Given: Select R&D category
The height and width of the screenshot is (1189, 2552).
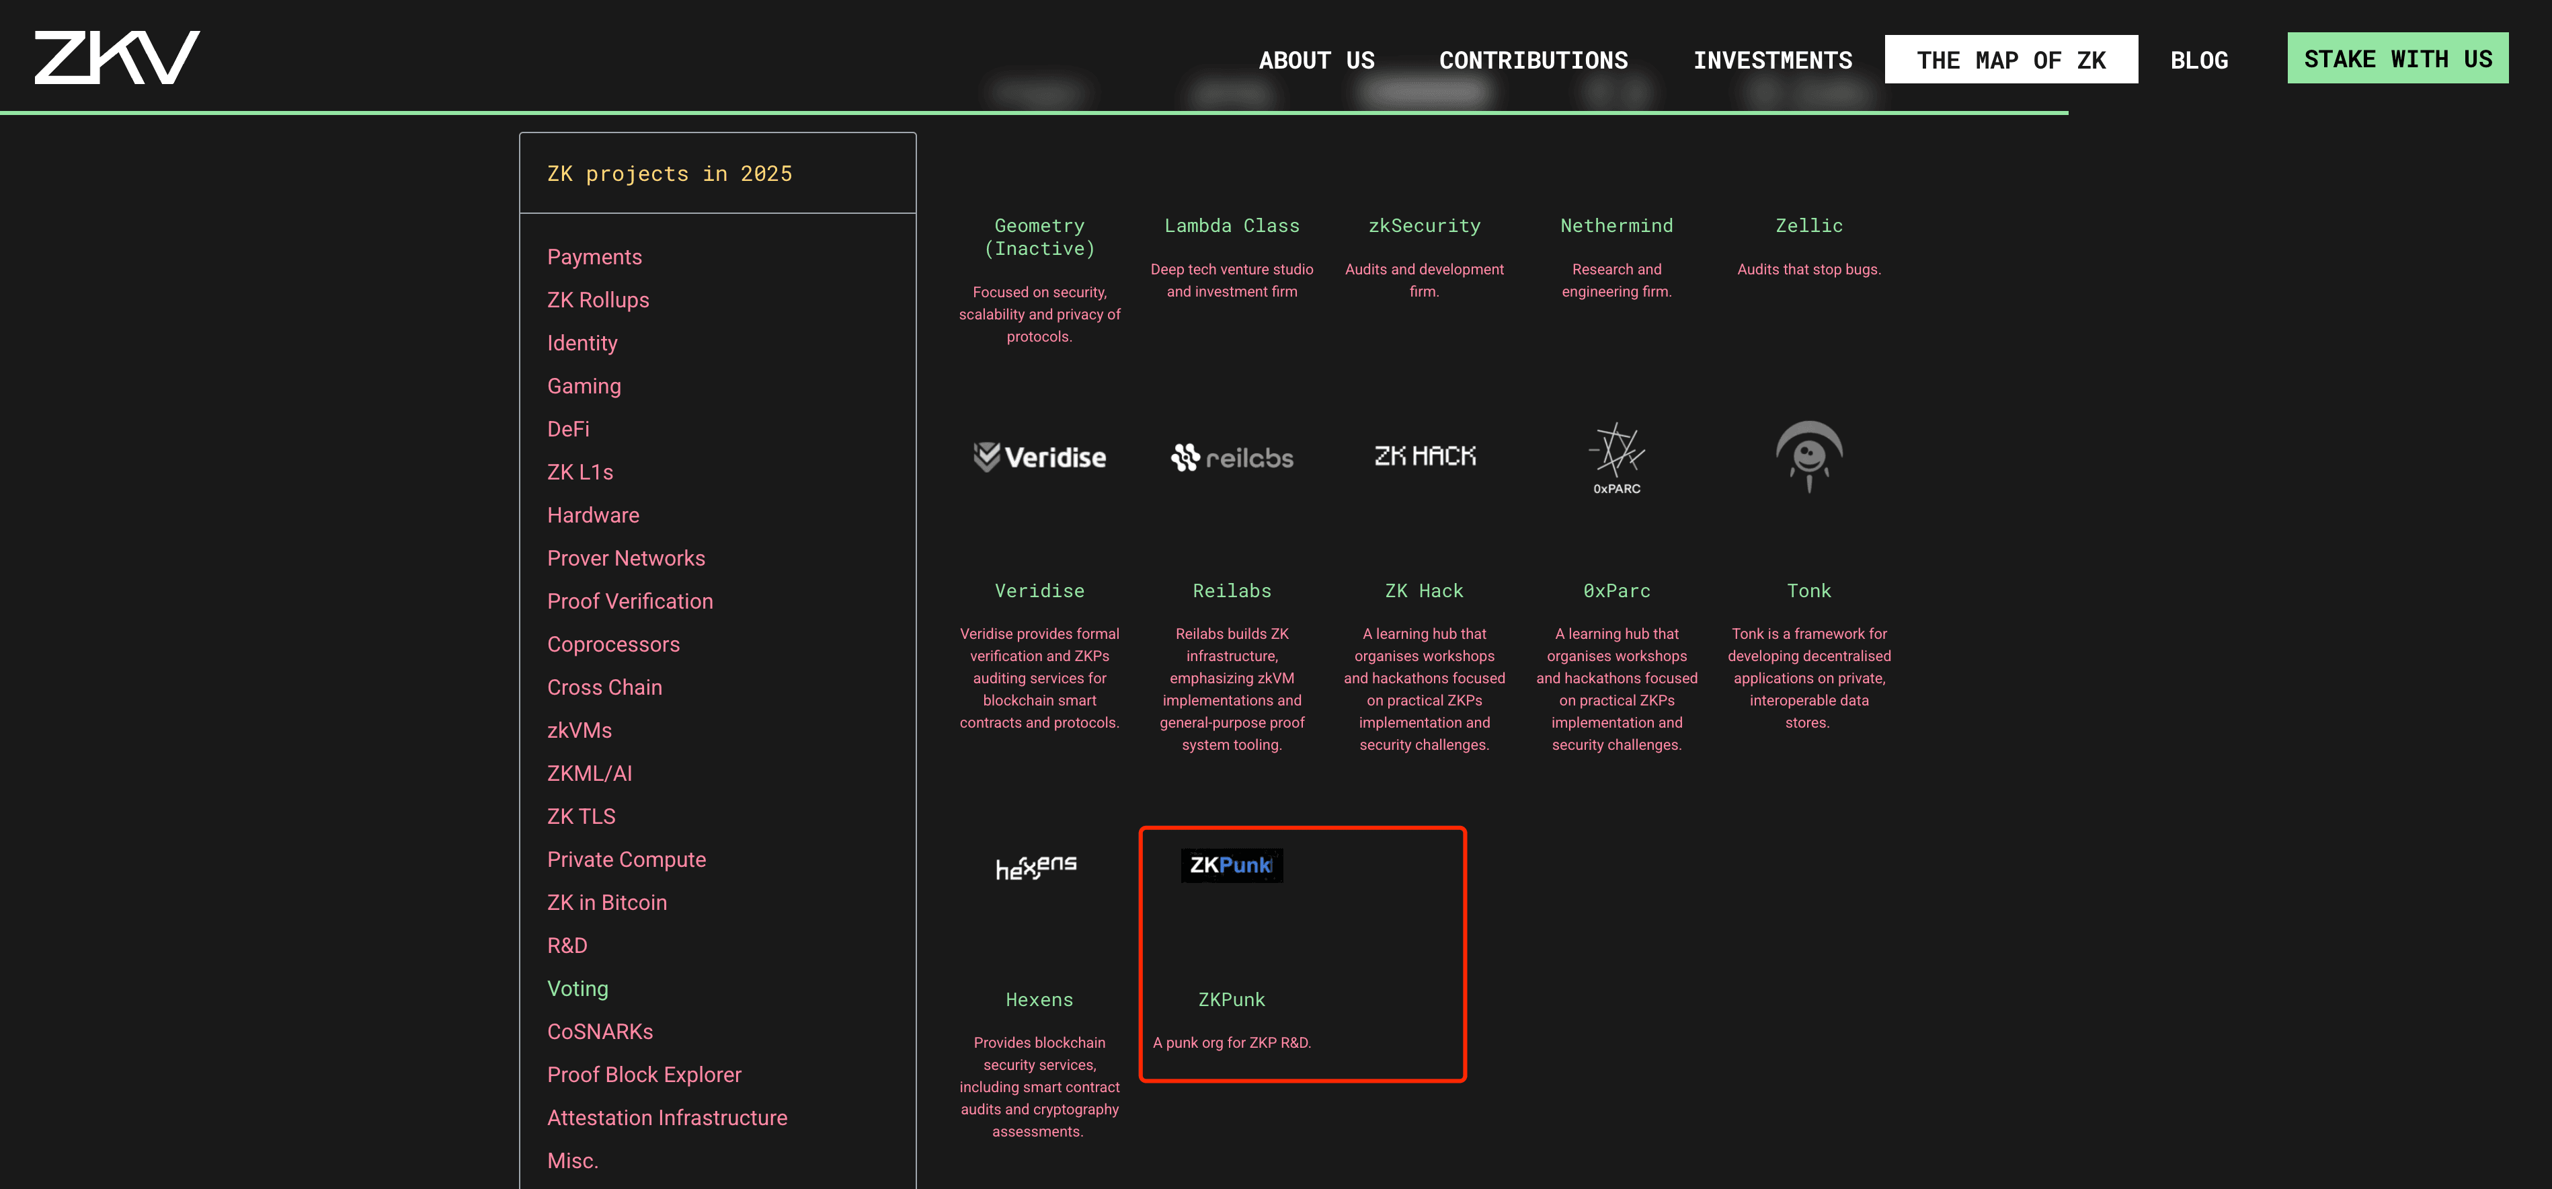Looking at the screenshot, I should tap(567, 946).
